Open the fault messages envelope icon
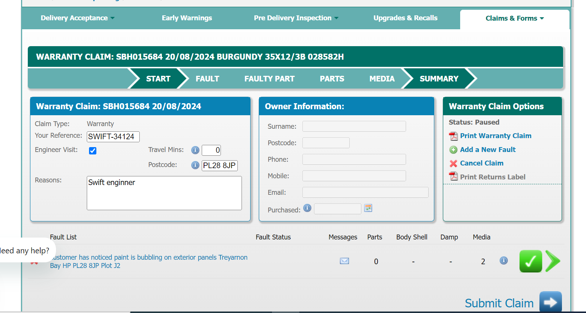This screenshot has height=313, width=586. (344, 261)
